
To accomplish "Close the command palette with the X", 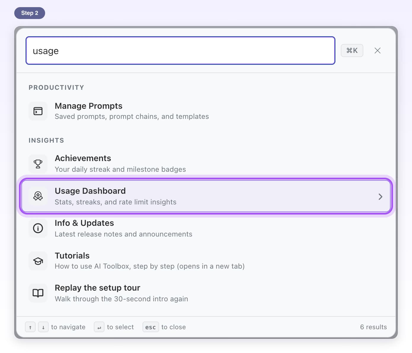I will pos(378,51).
